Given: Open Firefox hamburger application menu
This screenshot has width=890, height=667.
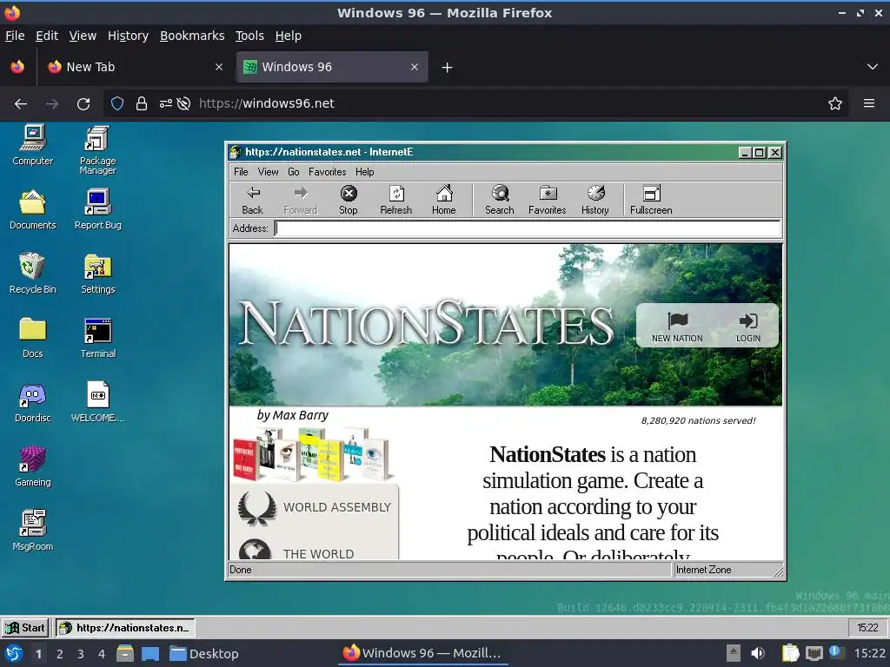Looking at the screenshot, I should pos(869,104).
